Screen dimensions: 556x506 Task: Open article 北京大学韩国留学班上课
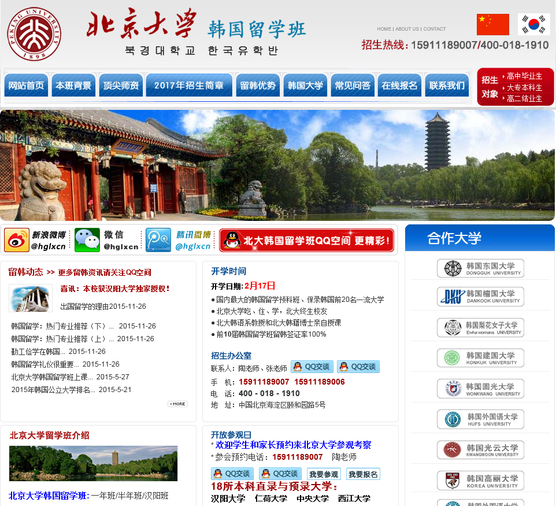click(x=52, y=377)
